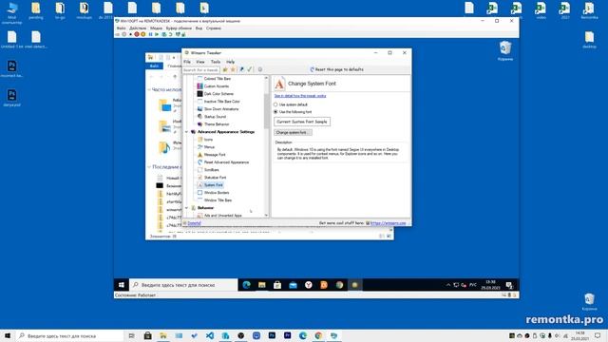Click tree scrollbar down arrow in Winaero

[266, 216]
